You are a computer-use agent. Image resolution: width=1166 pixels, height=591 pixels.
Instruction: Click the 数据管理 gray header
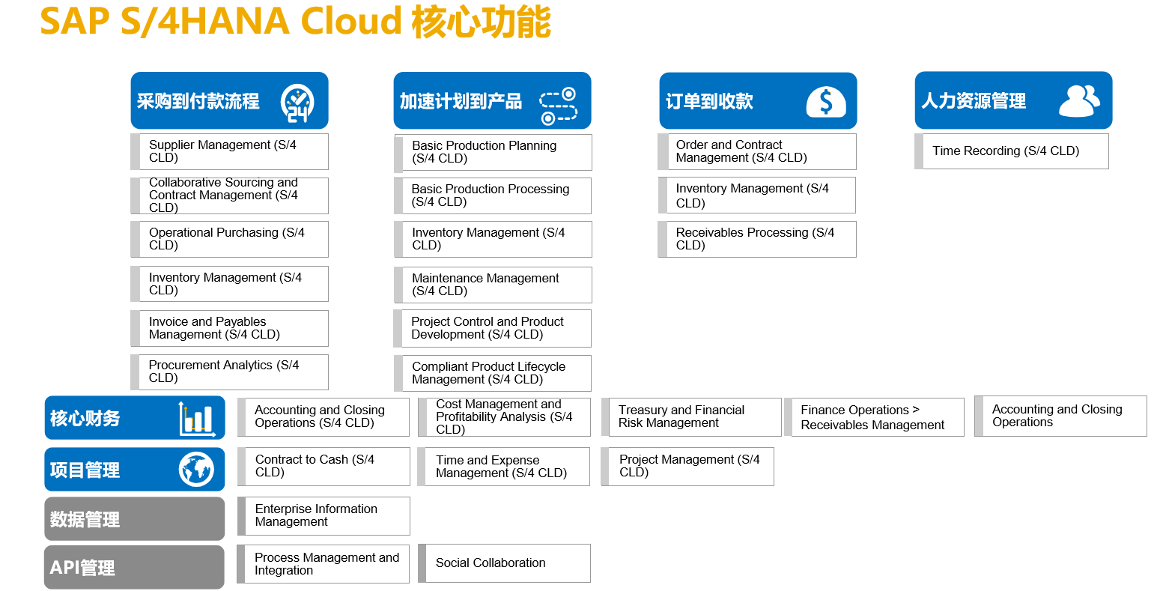click(x=134, y=518)
